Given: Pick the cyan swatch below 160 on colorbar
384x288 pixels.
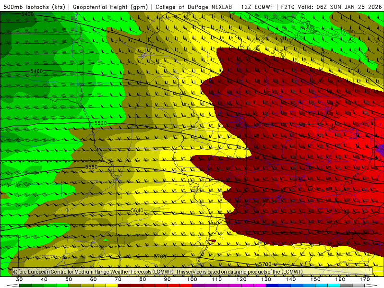Looking at the screenshot, I should 334,286.
